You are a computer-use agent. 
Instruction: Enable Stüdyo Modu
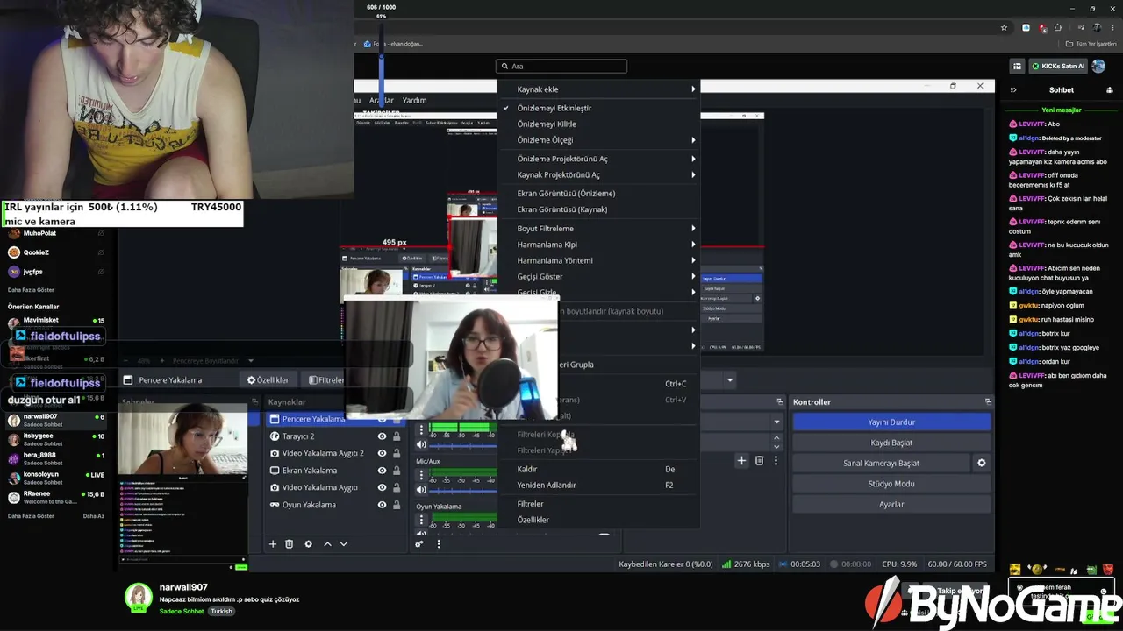click(x=891, y=484)
